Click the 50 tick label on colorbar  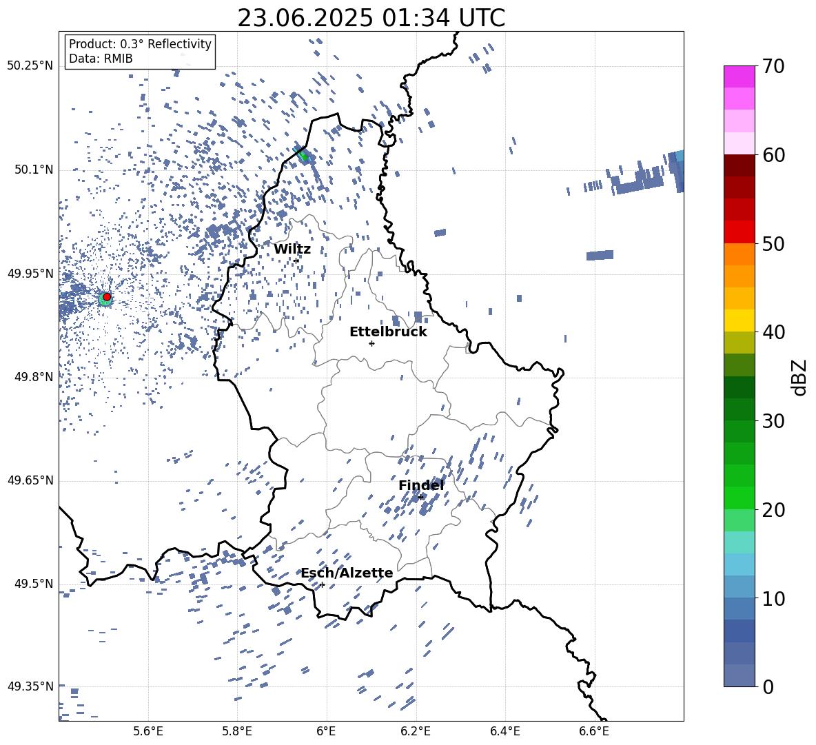(x=773, y=243)
